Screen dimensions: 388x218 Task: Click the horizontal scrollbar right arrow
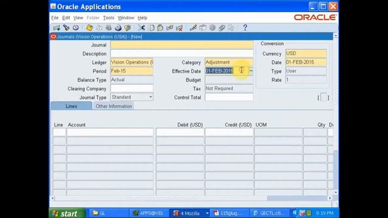pyautogui.click(x=330, y=198)
